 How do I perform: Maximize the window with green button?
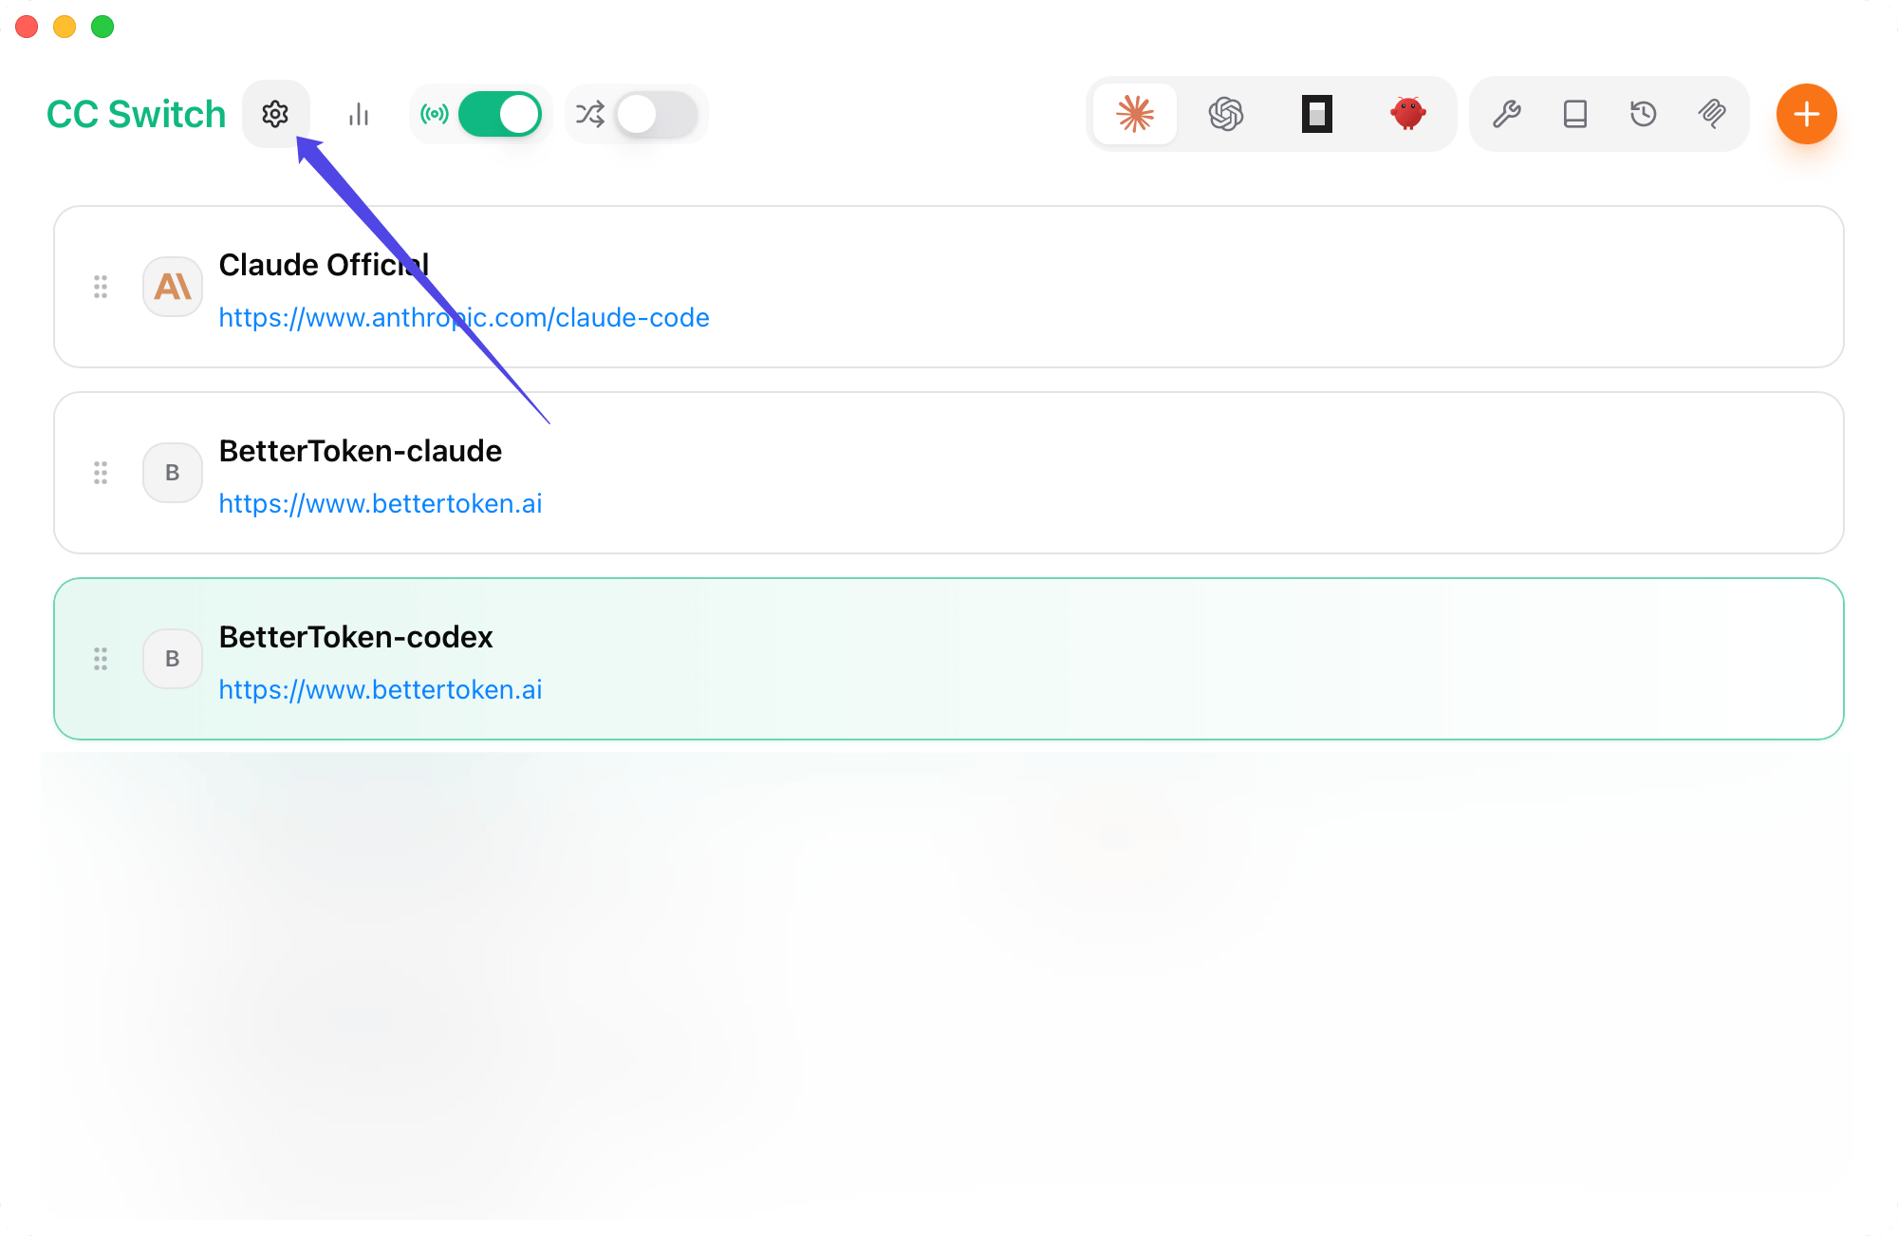pyautogui.click(x=102, y=27)
